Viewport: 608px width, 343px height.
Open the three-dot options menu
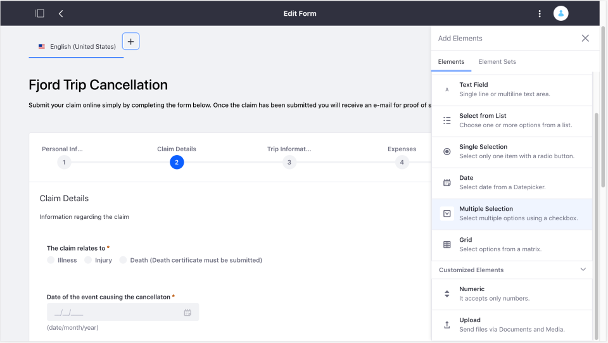(x=540, y=13)
